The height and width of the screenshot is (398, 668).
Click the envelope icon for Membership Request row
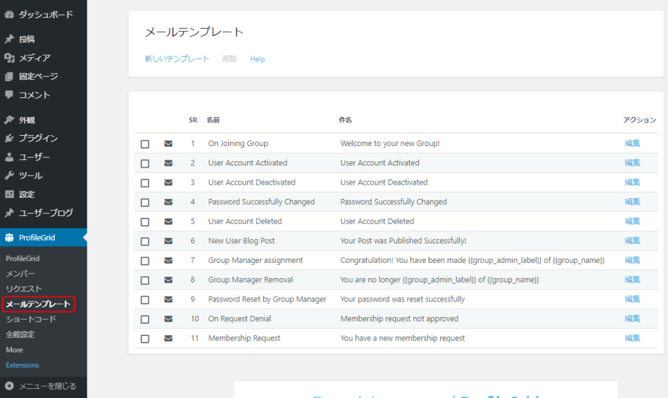[x=168, y=338]
